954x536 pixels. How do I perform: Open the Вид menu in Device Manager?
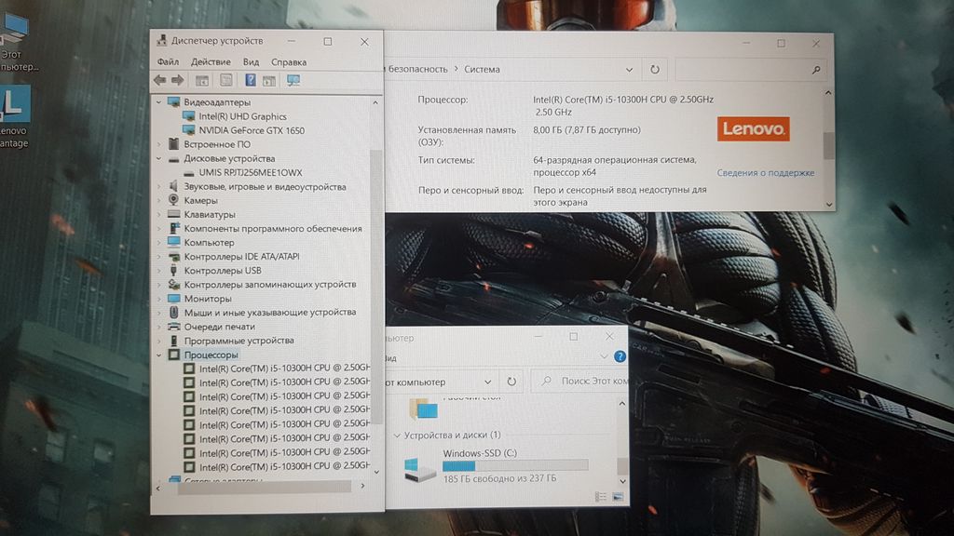tap(251, 61)
